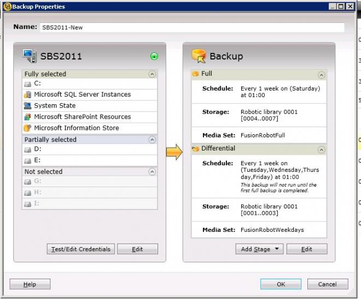The width and height of the screenshot is (361, 300).
Task: Click the D: drive icon
Action: coord(28,150)
